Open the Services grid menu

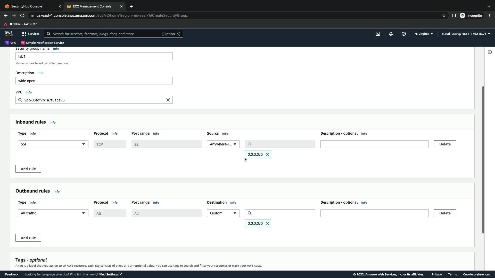click(30, 34)
